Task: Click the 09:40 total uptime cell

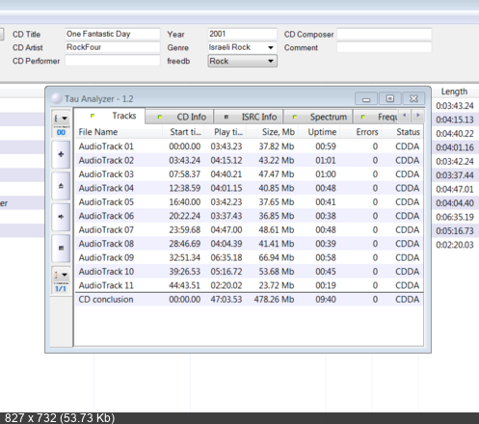Action: click(x=326, y=300)
